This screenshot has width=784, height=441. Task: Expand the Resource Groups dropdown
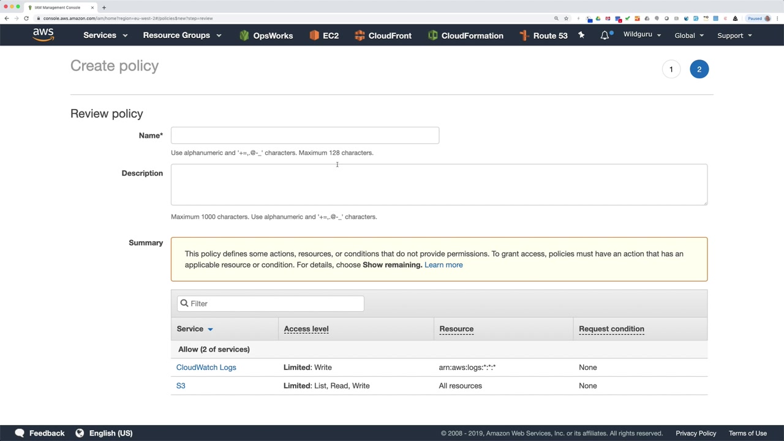182,36
